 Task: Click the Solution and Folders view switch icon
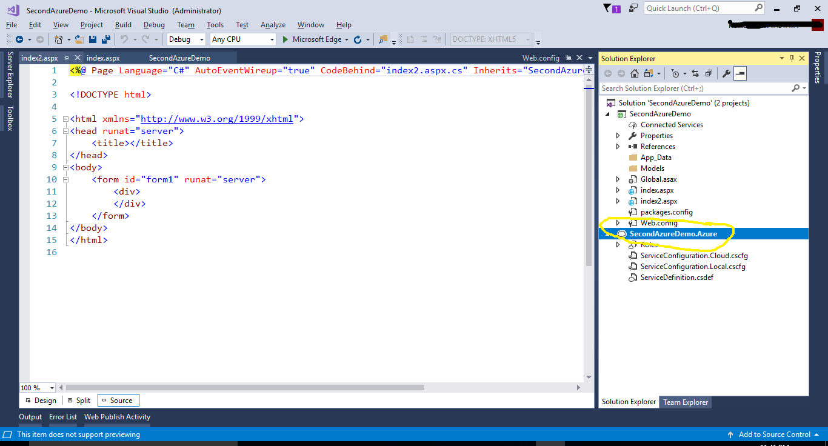[650, 73]
